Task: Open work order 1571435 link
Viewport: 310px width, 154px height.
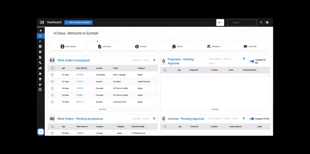Action: point(80,75)
